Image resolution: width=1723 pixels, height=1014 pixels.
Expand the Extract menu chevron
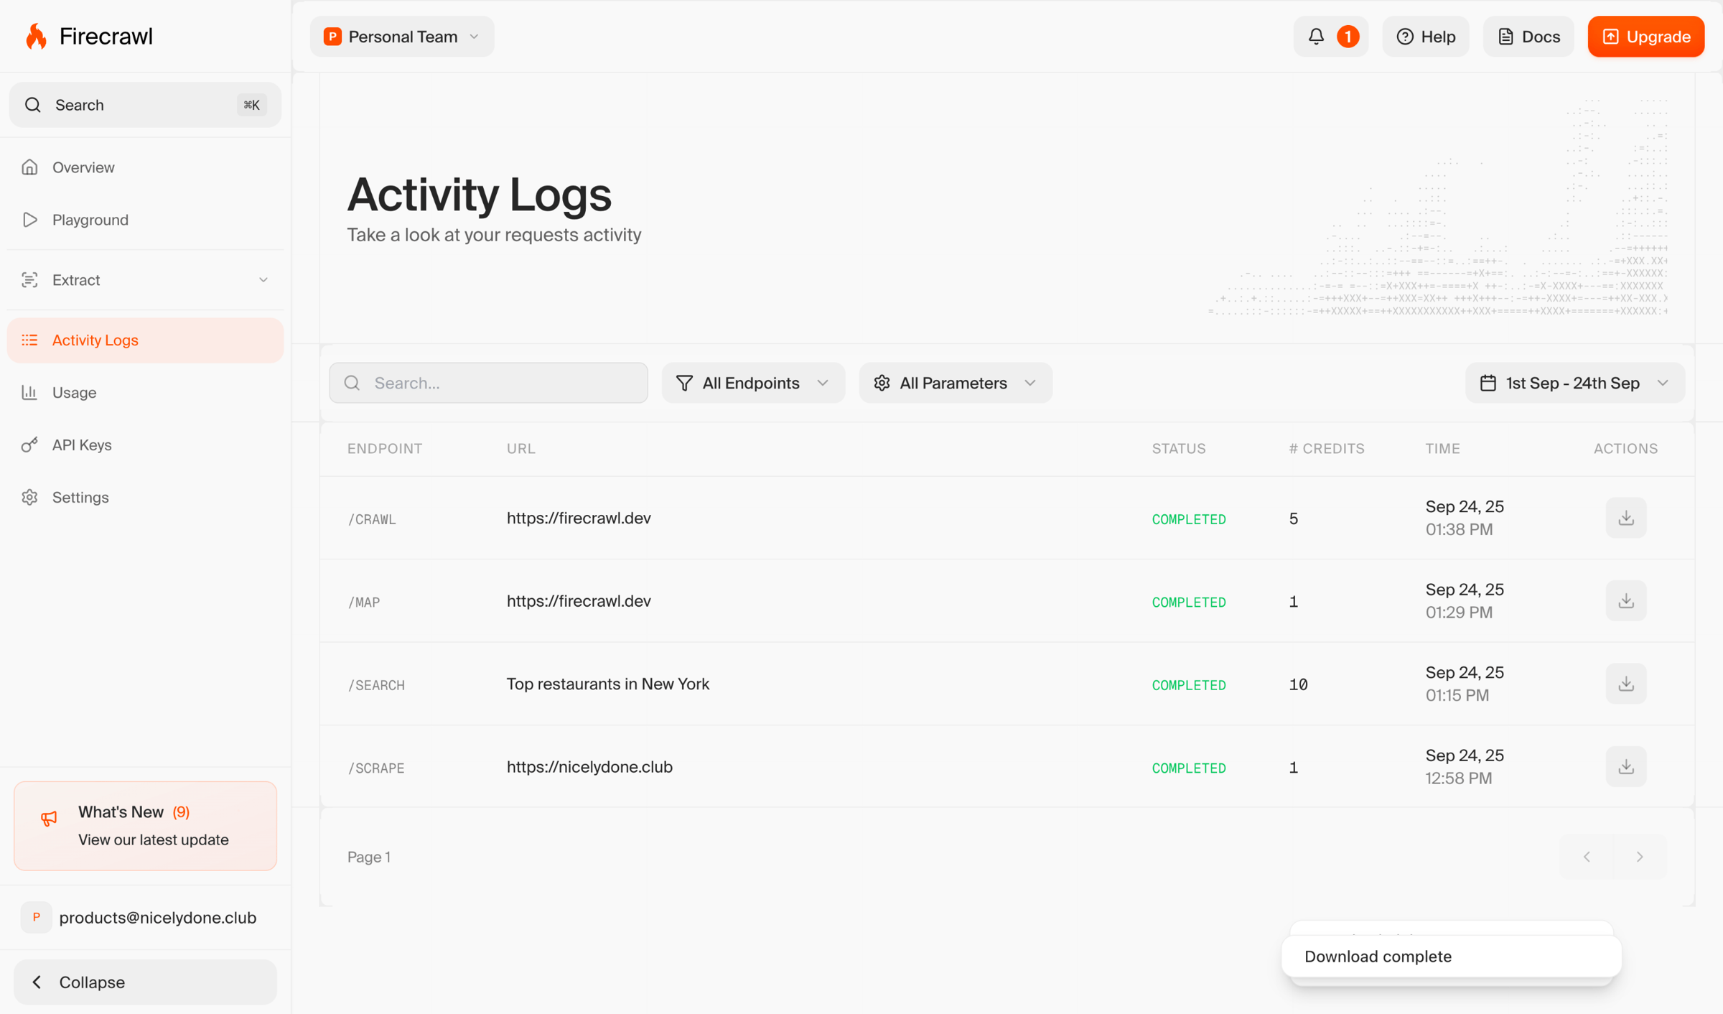click(263, 280)
